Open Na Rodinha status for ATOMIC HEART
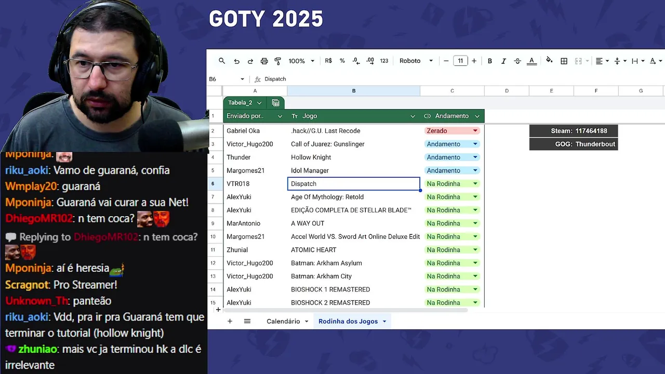 tap(451, 250)
